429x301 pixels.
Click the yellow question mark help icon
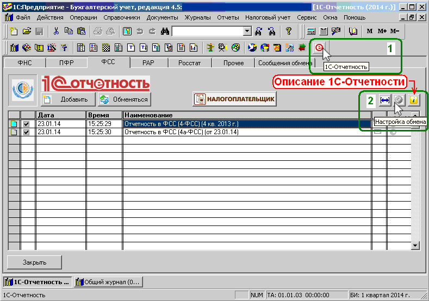pyautogui.click(x=289, y=31)
